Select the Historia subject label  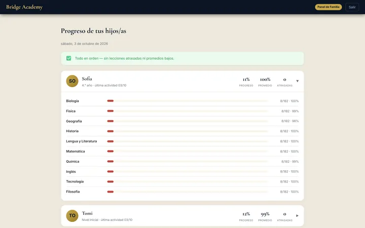(x=72, y=131)
